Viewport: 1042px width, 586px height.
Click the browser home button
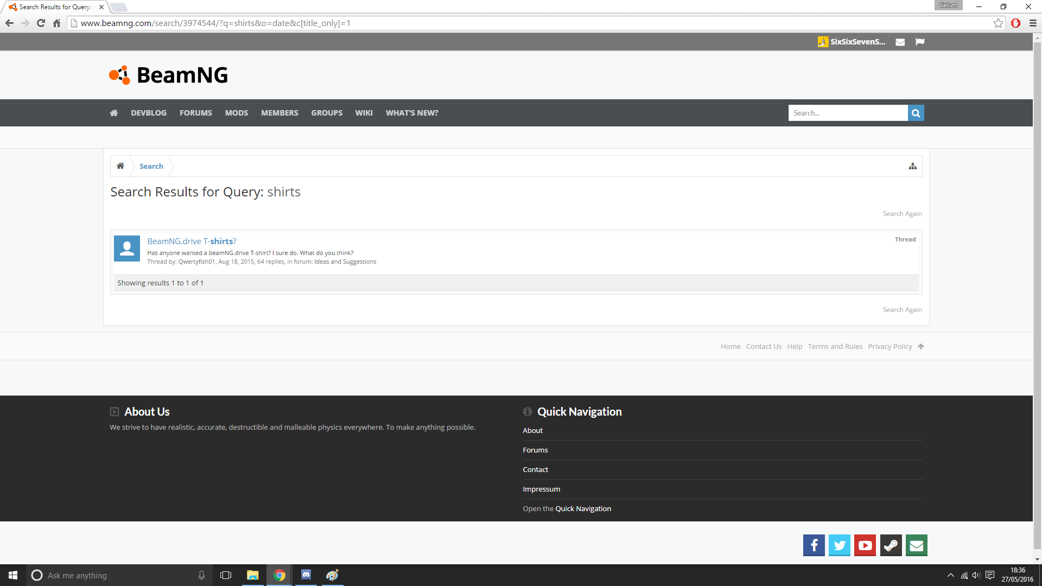[56, 23]
